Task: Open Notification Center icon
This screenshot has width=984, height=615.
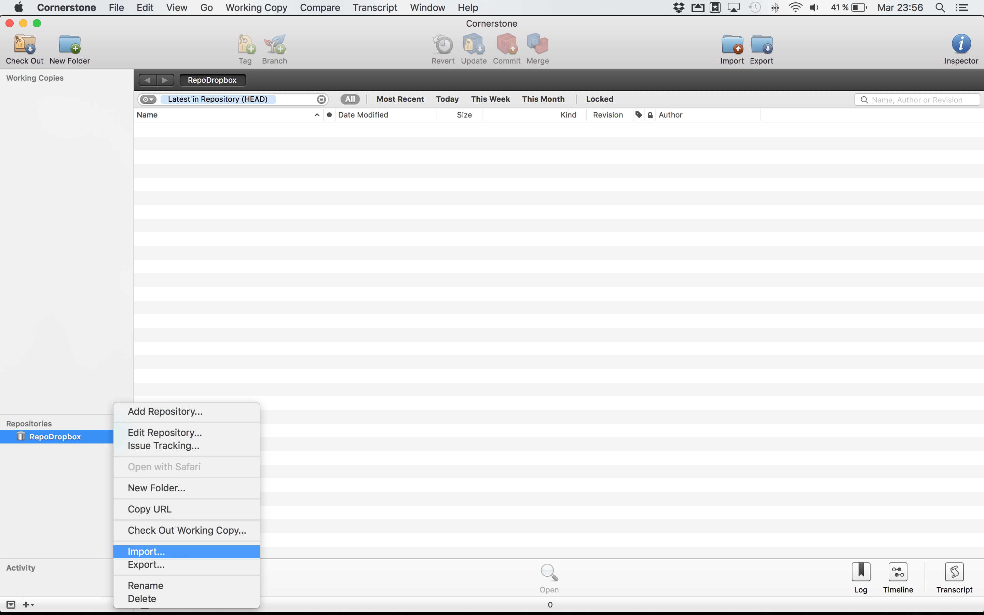Action: pyautogui.click(x=962, y=8)
